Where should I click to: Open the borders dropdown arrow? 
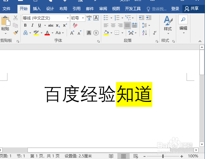[x=122, y=33]
